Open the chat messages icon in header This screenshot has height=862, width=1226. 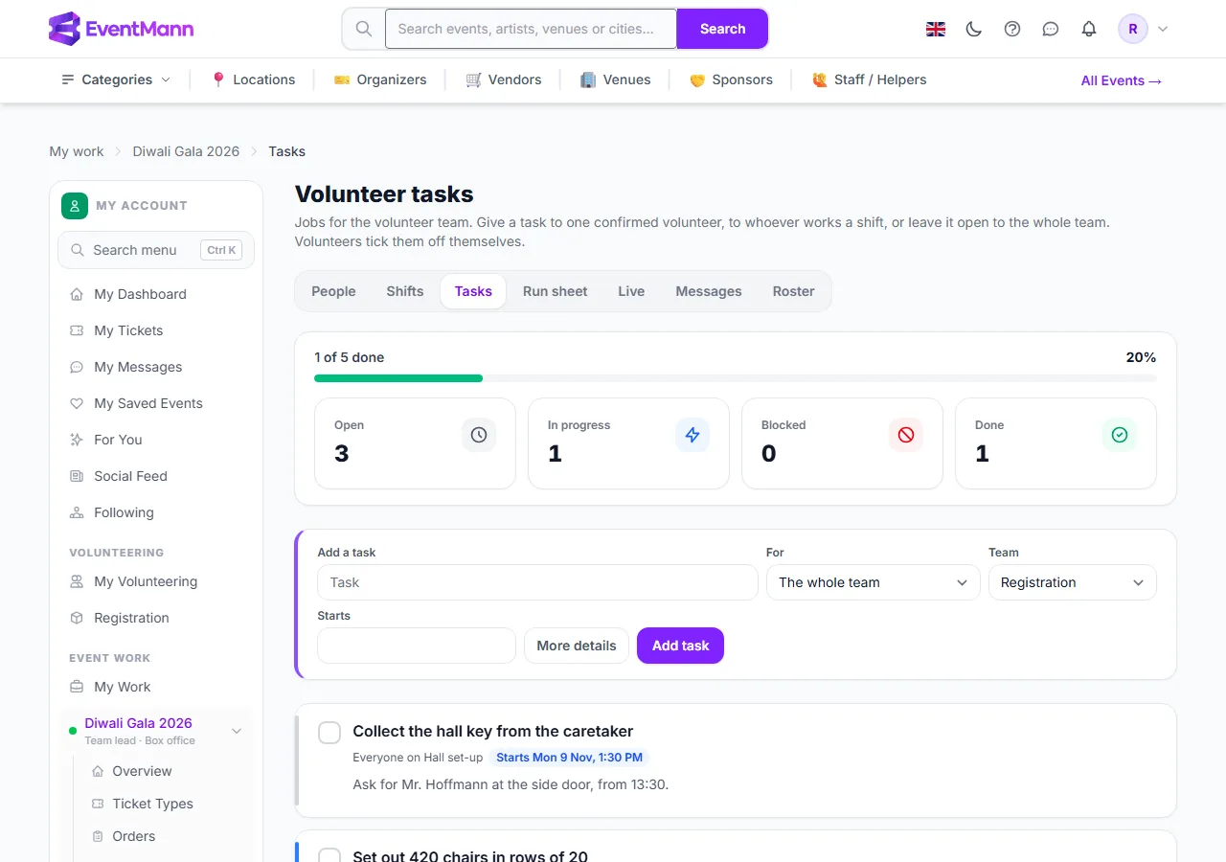pyautogui.click(x=1051, y=29)
